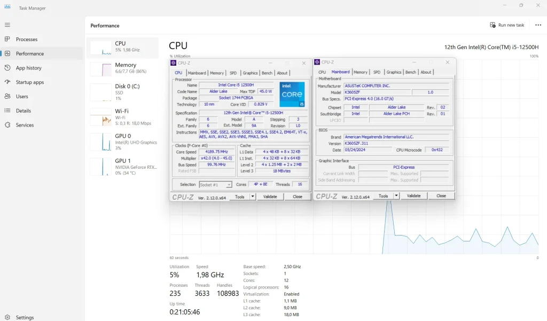This screenshot has width=547, height=321.
Task: Open the hamburger navigation menu icon
Action: [7, 25]
